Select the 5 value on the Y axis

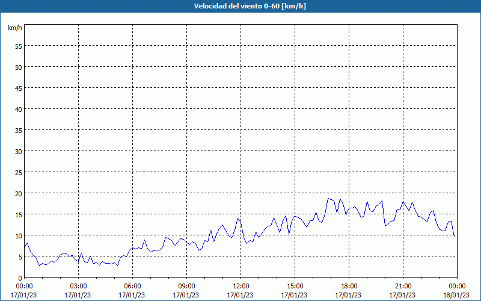tap(20, 257)
